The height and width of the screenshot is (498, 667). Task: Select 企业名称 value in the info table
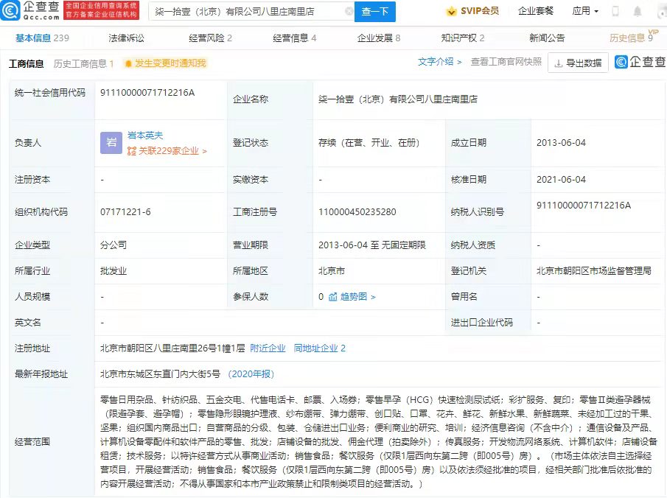(x=398, y=99)
